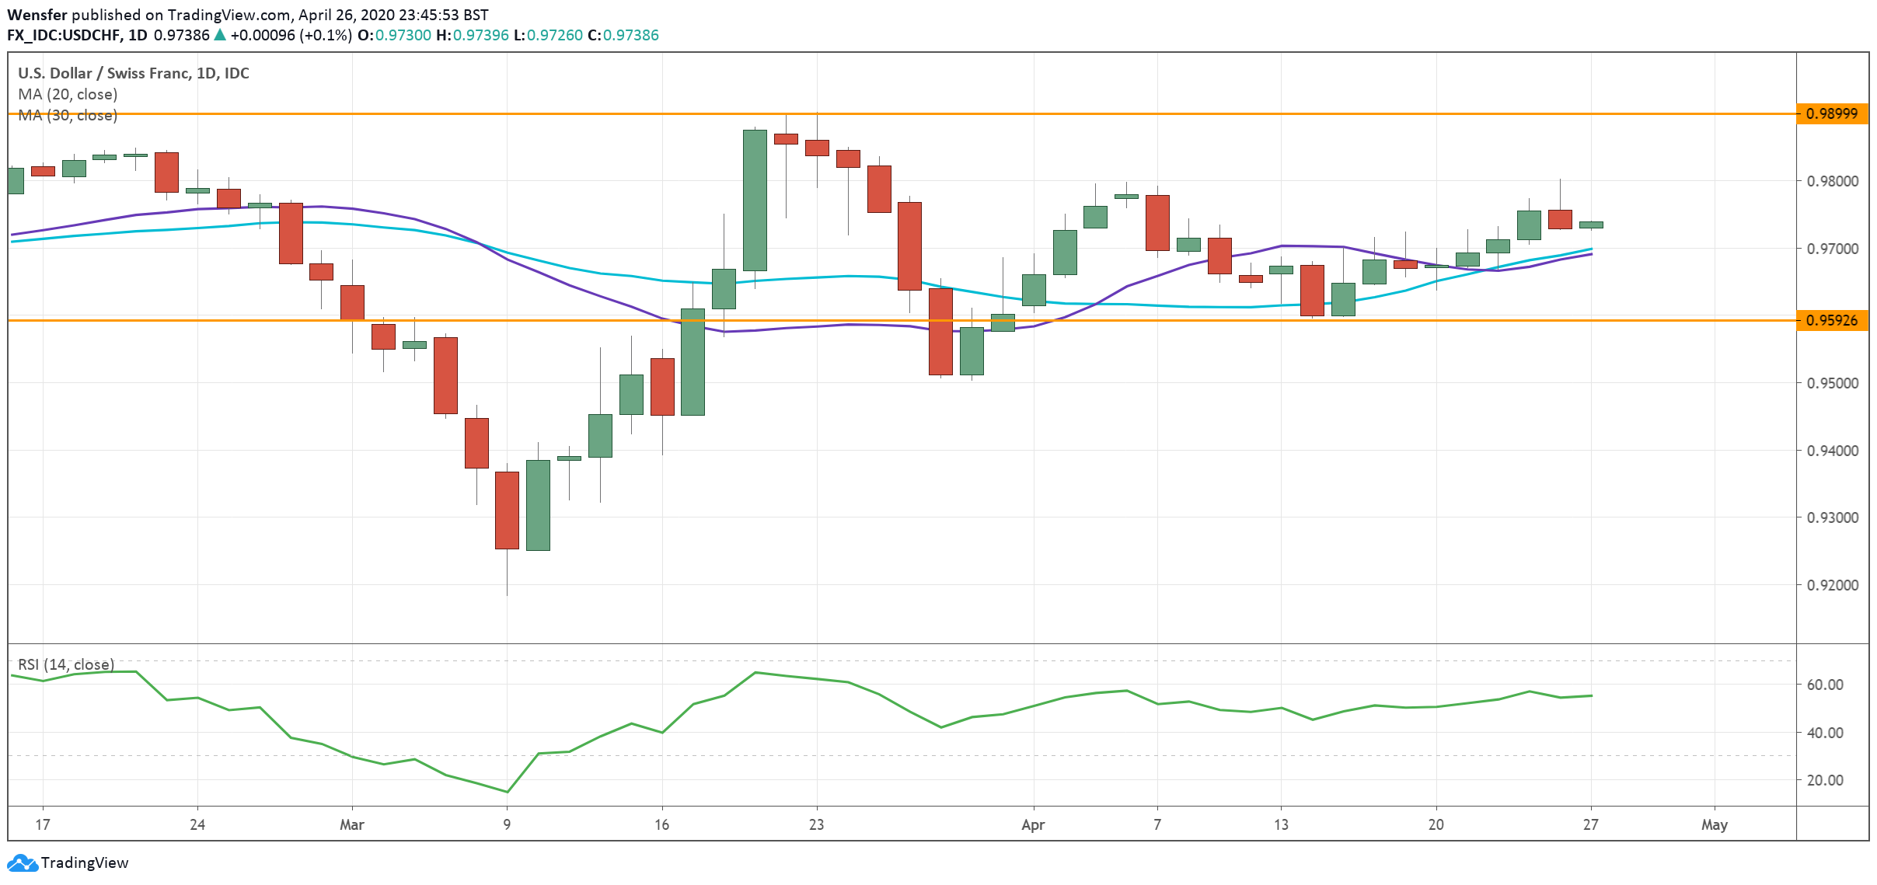Click the May label on the time axis

pyautogui.click(x=1714, y=824)
